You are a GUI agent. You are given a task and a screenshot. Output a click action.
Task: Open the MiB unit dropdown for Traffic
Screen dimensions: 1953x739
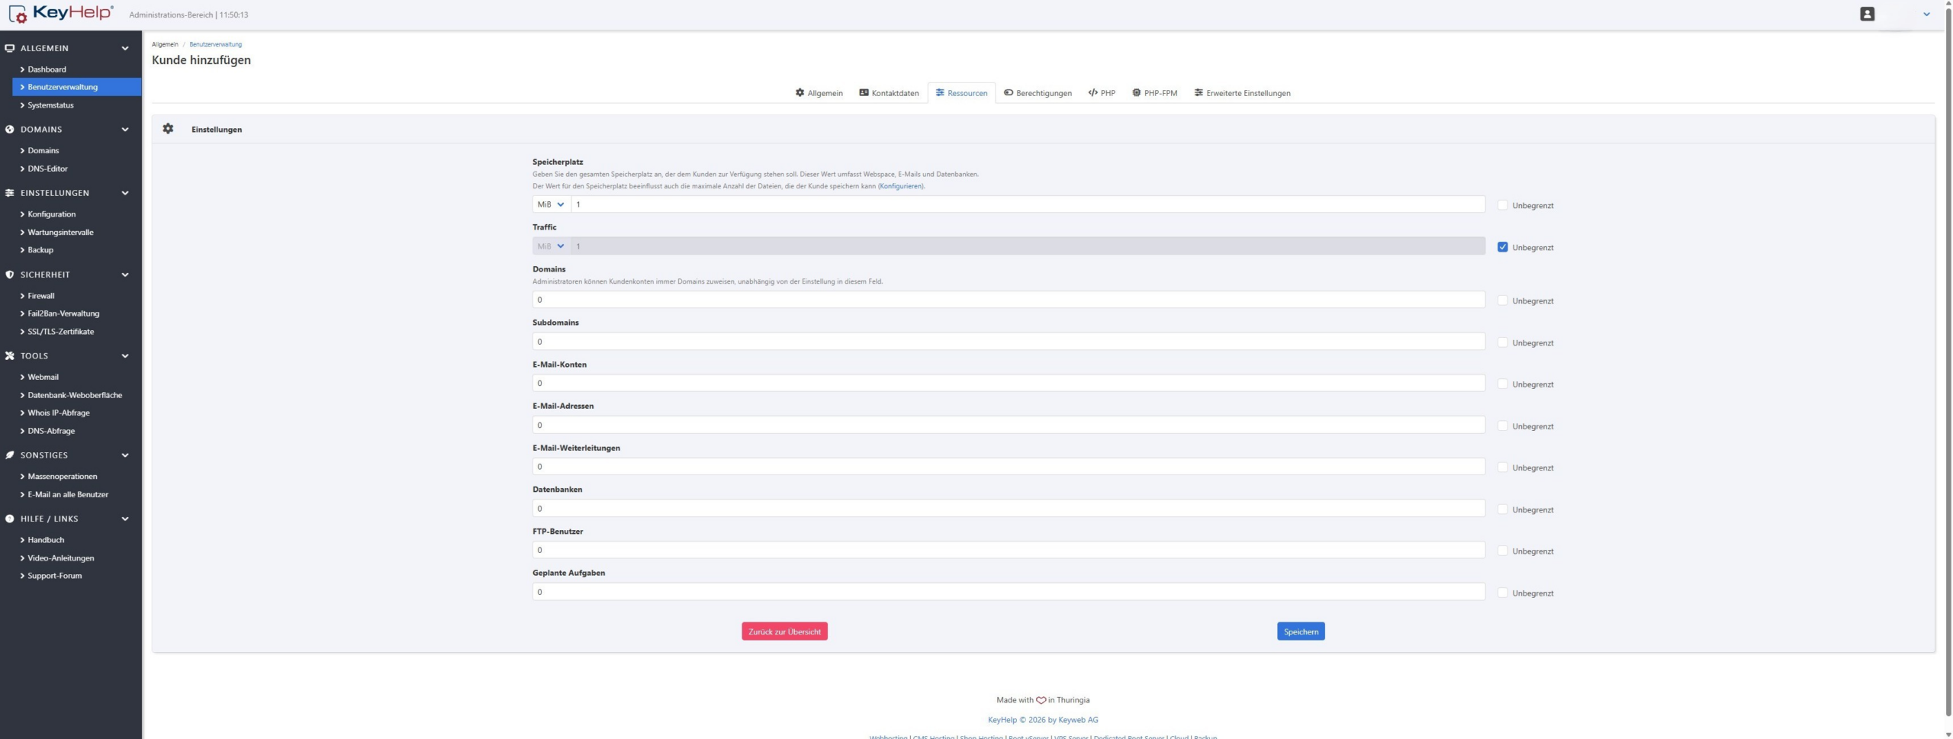coord(552,246)
